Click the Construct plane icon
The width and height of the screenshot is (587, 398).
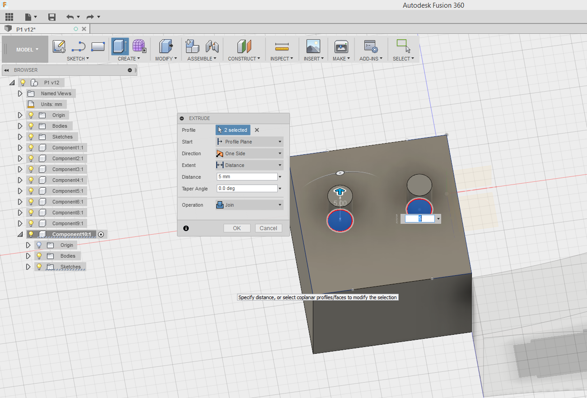244,46
